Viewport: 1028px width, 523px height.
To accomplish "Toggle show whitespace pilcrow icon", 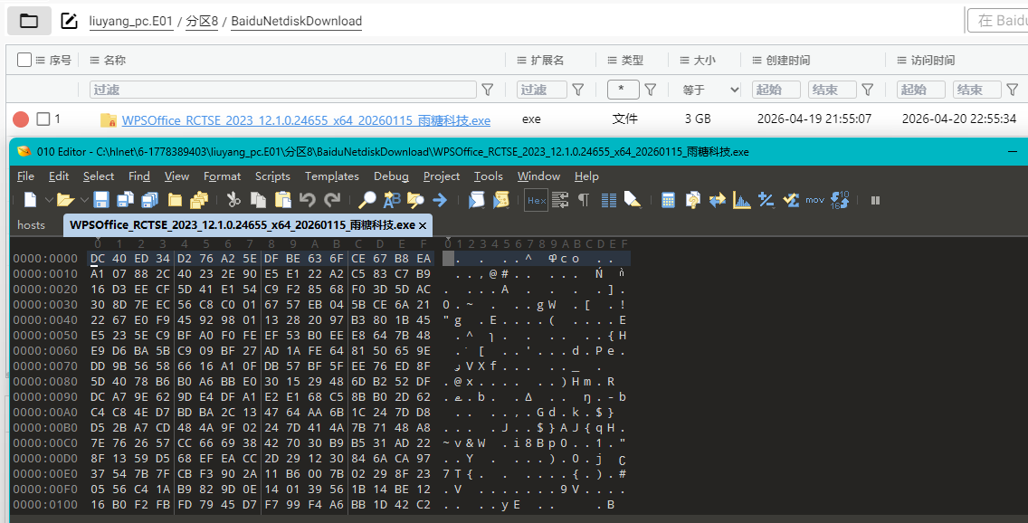I will click(584, 200).
